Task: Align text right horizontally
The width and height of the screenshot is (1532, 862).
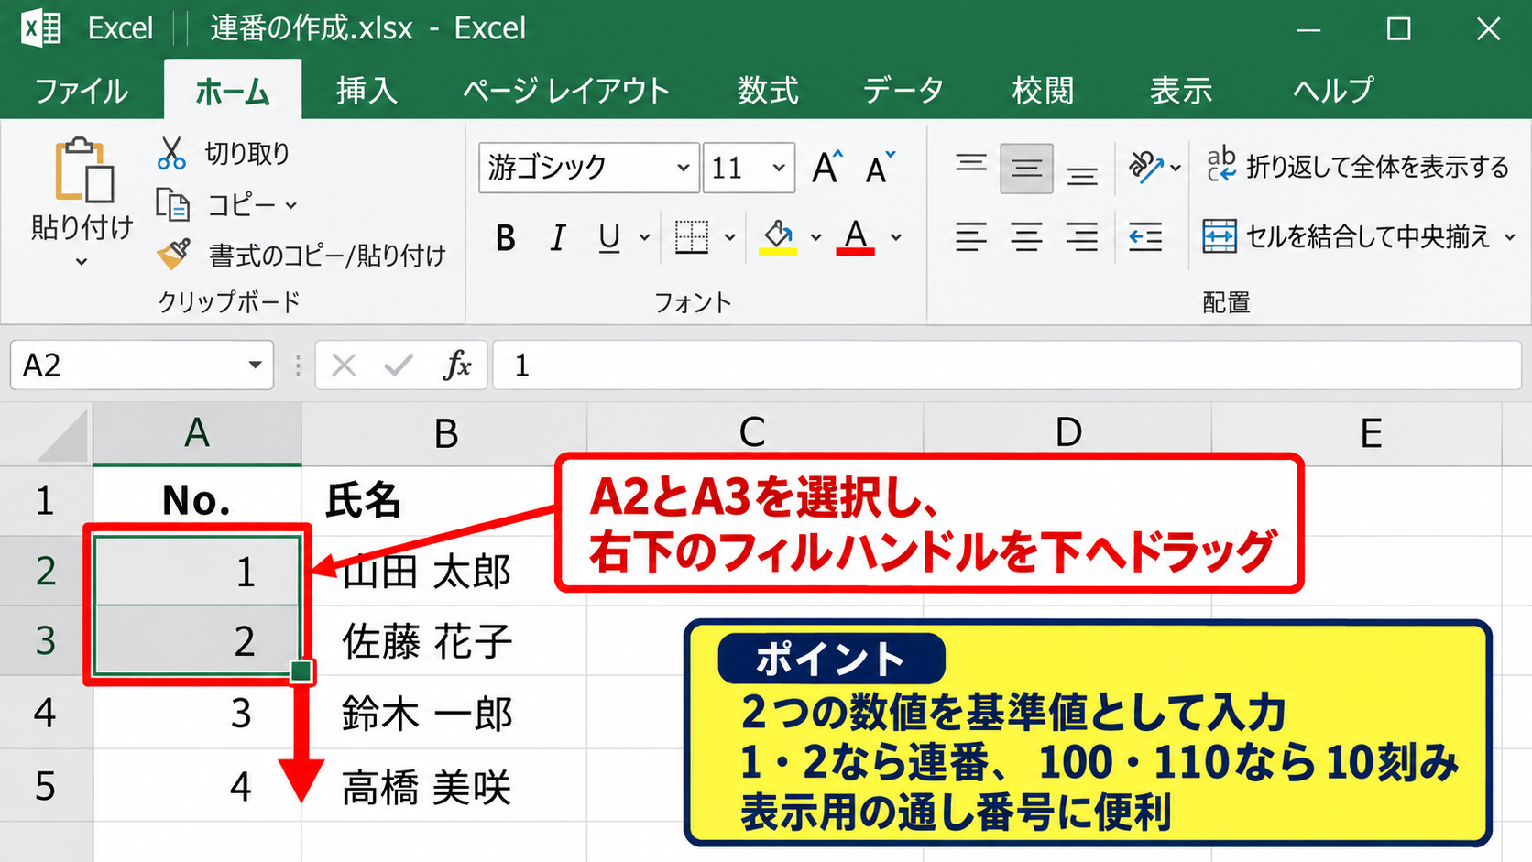Action: [x=1082, y=237]
